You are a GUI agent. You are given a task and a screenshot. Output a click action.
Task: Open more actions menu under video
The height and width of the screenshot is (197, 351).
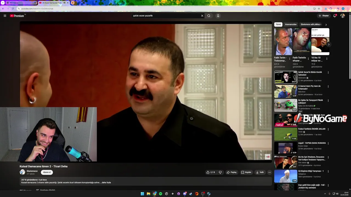270,172
